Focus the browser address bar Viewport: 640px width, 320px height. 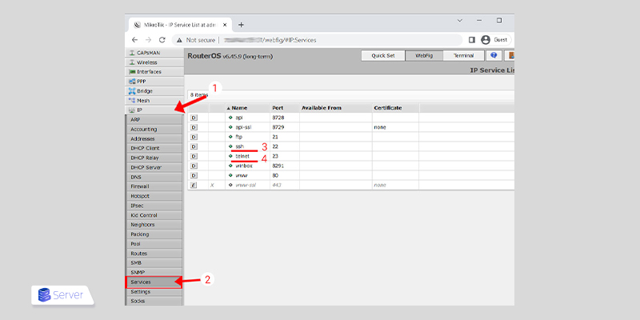click(x=317, y=40)
